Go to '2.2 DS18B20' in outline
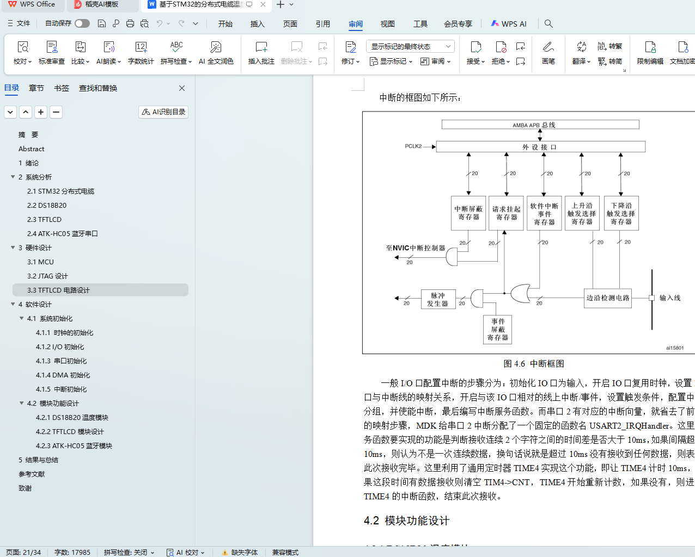The image size is (695, 557). 47,205
